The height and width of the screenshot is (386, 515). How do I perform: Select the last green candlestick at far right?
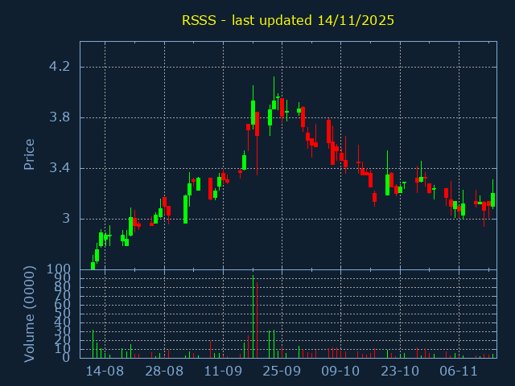492,199
